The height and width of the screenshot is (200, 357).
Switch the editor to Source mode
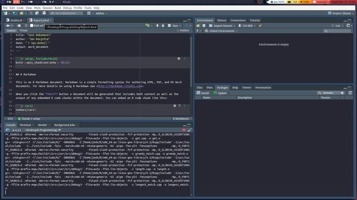(x=11, y=31)
